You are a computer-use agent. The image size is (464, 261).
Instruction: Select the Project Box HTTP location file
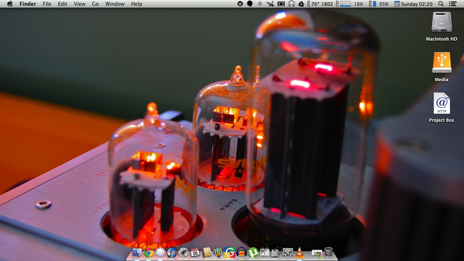click(x=442, y=104)
